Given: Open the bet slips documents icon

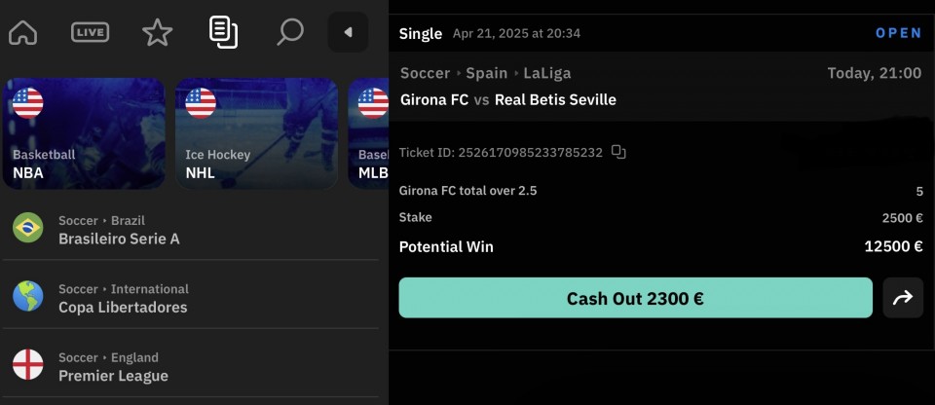Looking at the screenshot, I should [x=224, y=32].
